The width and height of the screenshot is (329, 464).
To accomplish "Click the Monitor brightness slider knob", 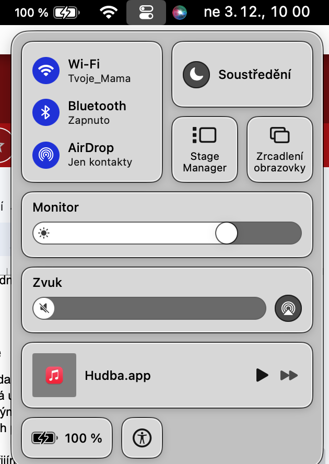I will point(226,233).
